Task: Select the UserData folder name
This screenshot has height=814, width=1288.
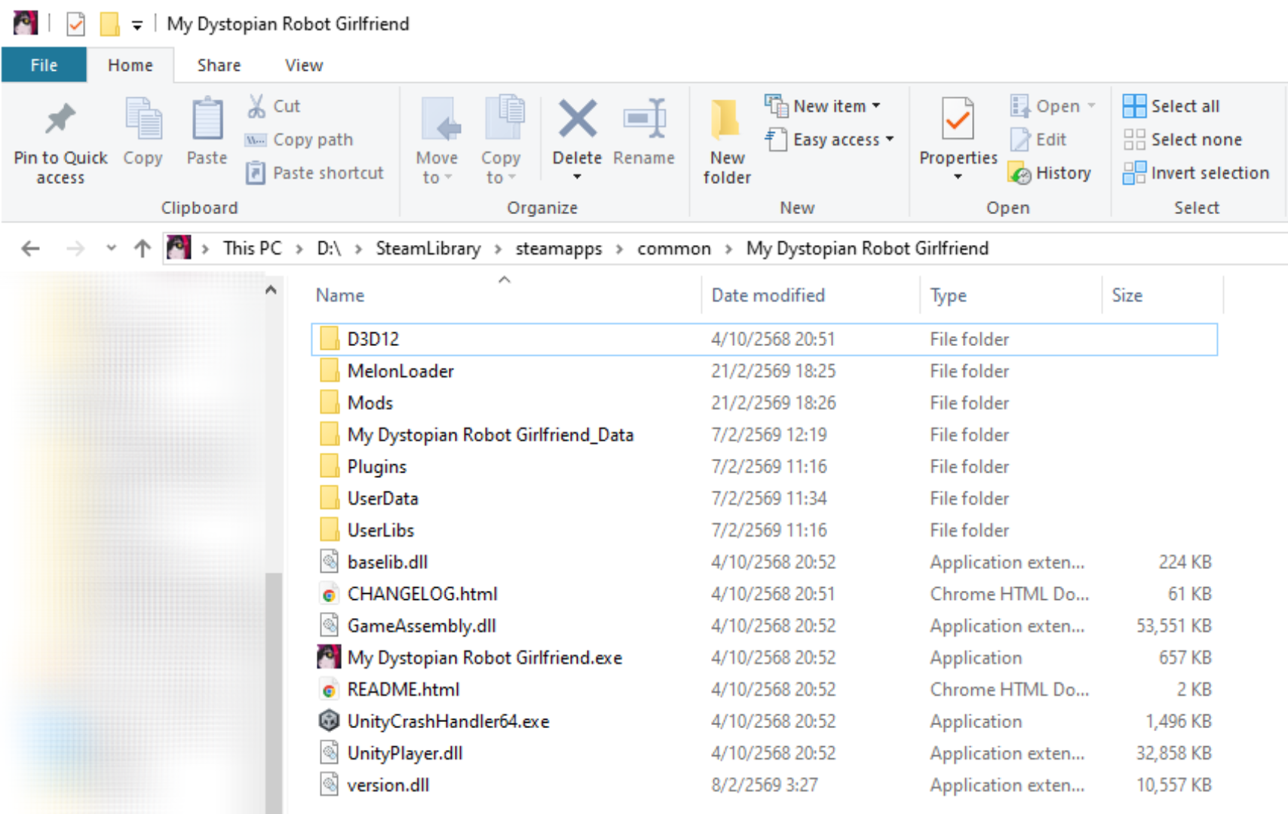Action: pyautogui.click(x=383, y=498)
